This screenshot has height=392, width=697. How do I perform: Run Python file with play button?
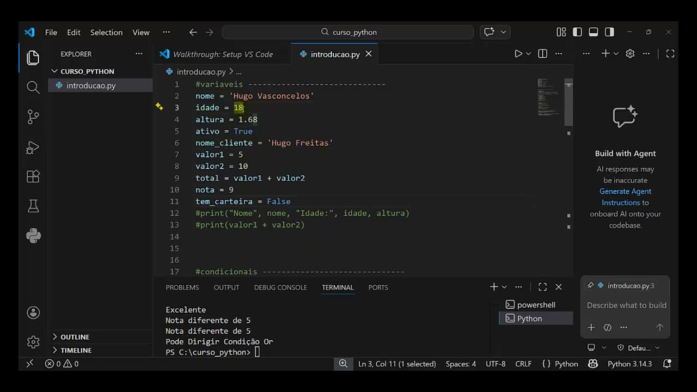pyautogui.click(x=518, y=53)
